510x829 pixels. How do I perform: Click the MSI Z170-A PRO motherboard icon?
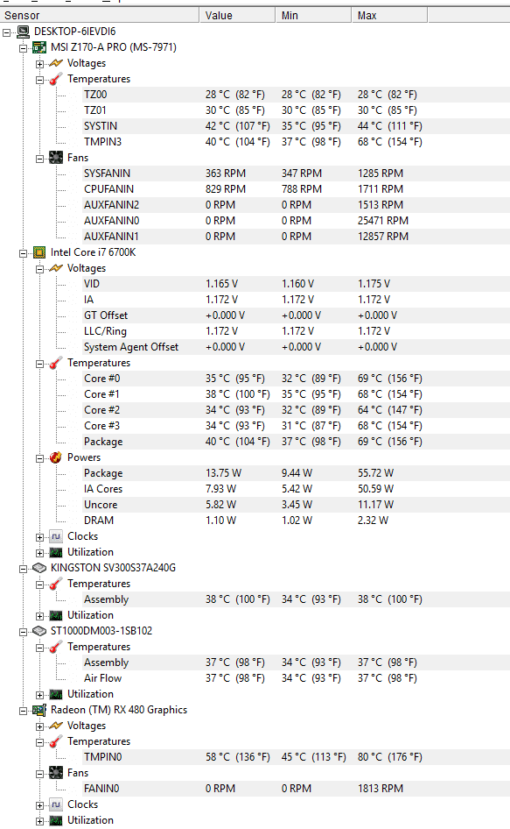point(39,47)
